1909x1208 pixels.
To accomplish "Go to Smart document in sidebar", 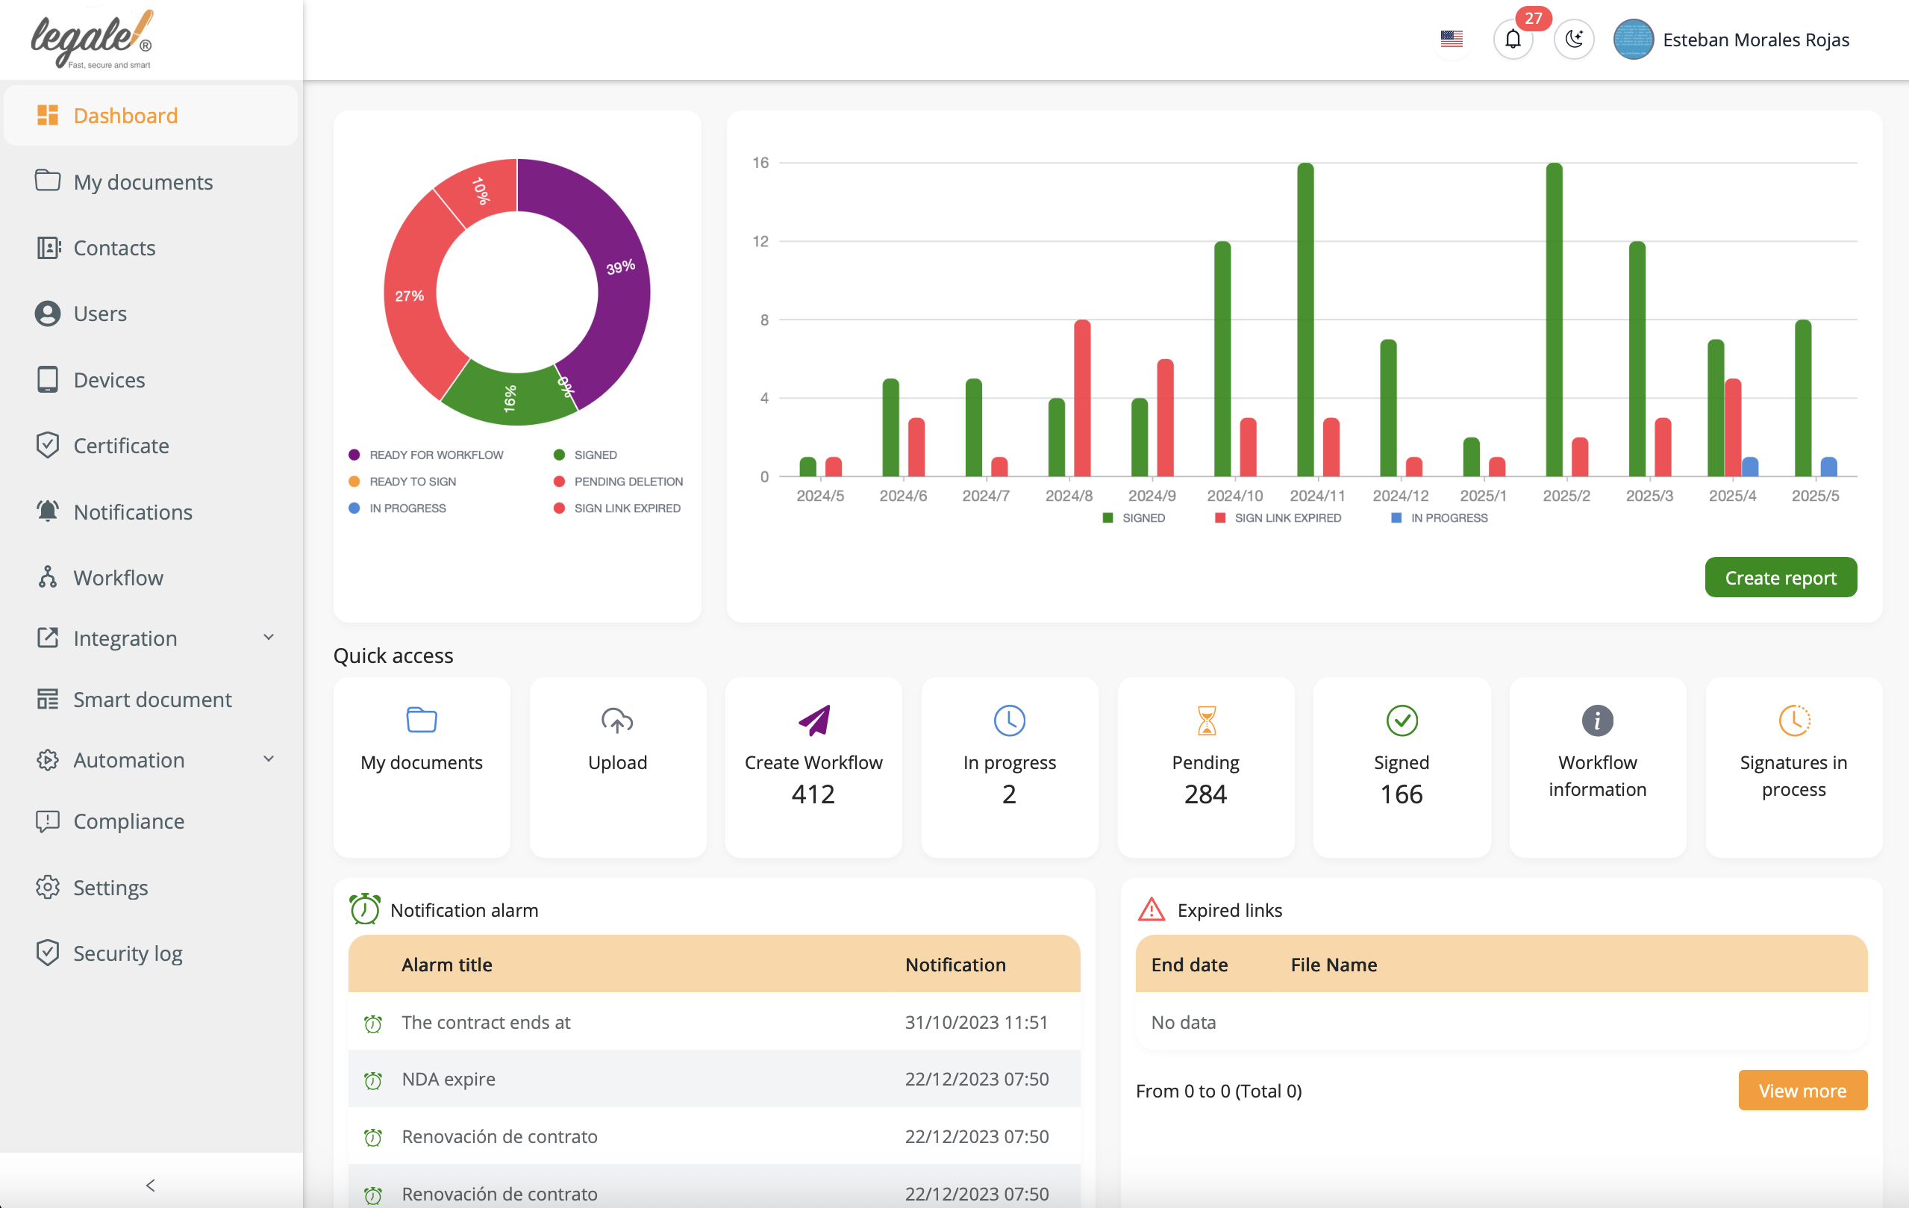I will [x=151, y=699].
